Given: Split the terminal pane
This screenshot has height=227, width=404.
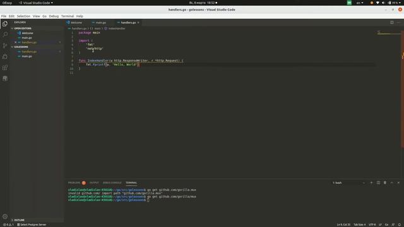Looking at the screenshot, I should click(x=378, y=183).
